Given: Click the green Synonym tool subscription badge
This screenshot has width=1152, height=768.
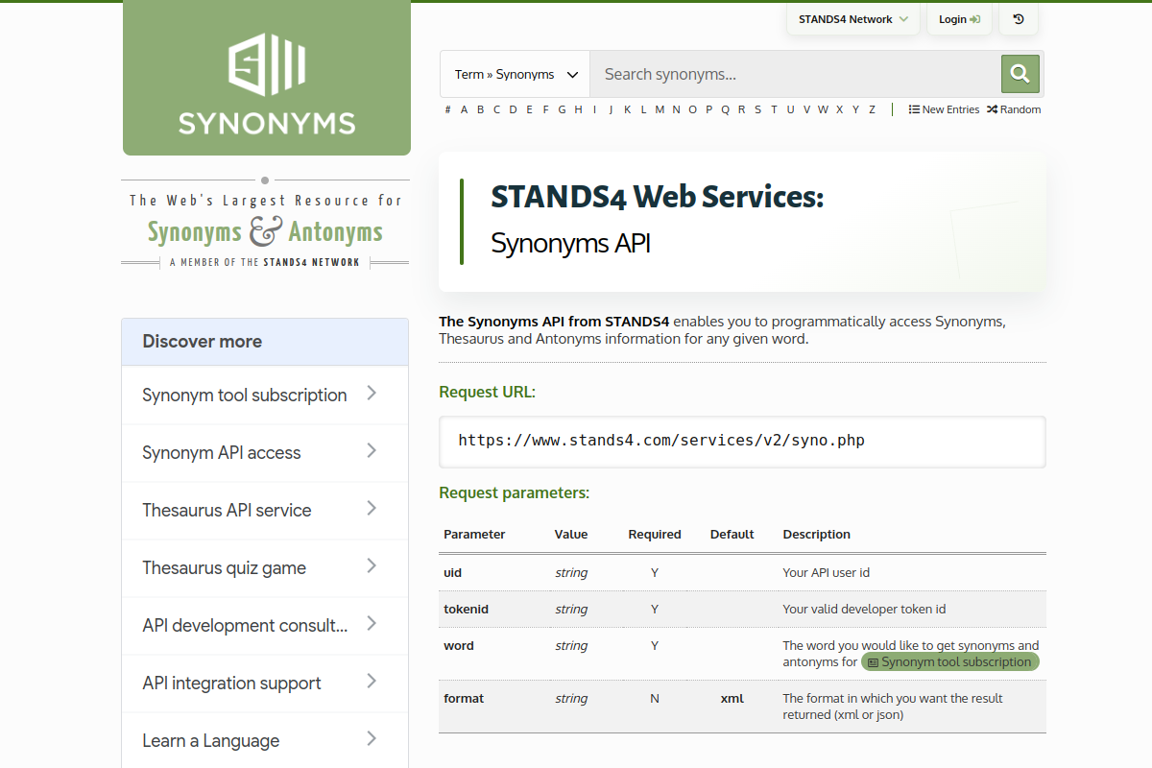Looking at the screenshot, I should 949,661.
